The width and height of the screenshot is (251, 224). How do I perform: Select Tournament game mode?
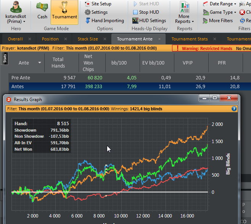pyautogui.click(x=64, y=12)
